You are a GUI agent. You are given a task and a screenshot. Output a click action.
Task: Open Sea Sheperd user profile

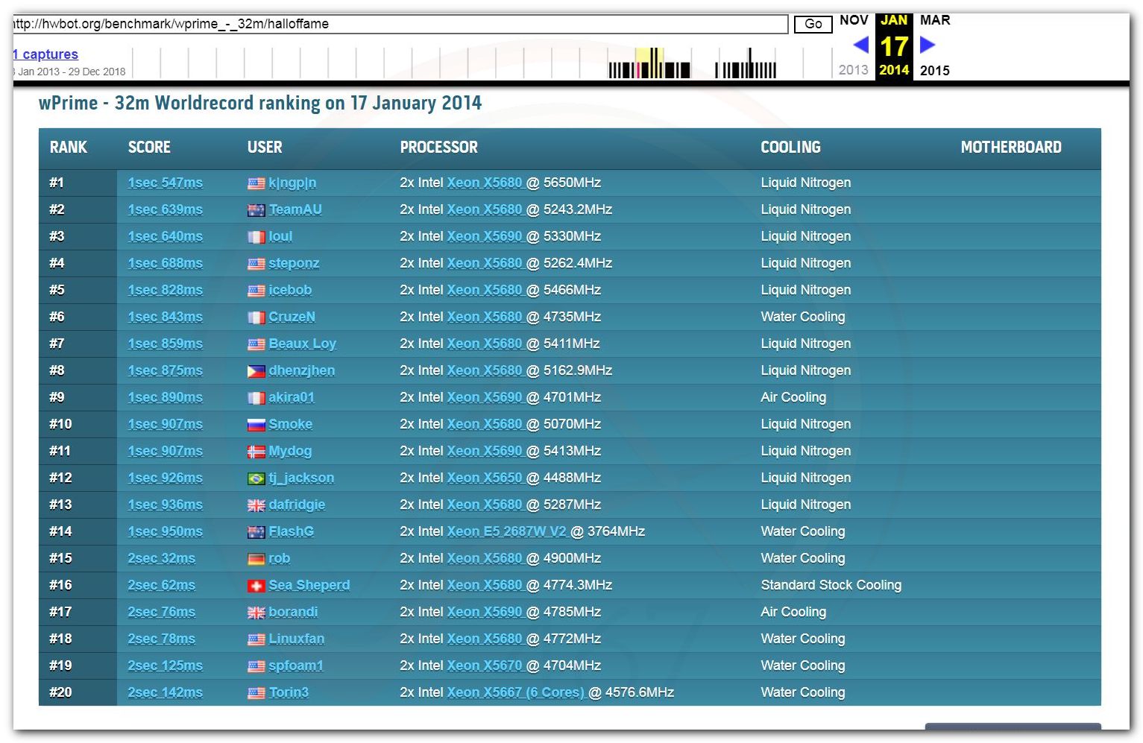(x=309, y=585)
